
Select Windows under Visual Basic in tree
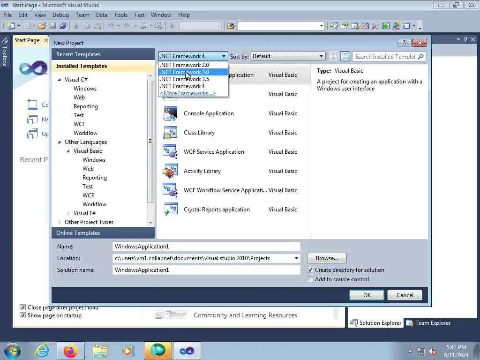tap(94, 160)
